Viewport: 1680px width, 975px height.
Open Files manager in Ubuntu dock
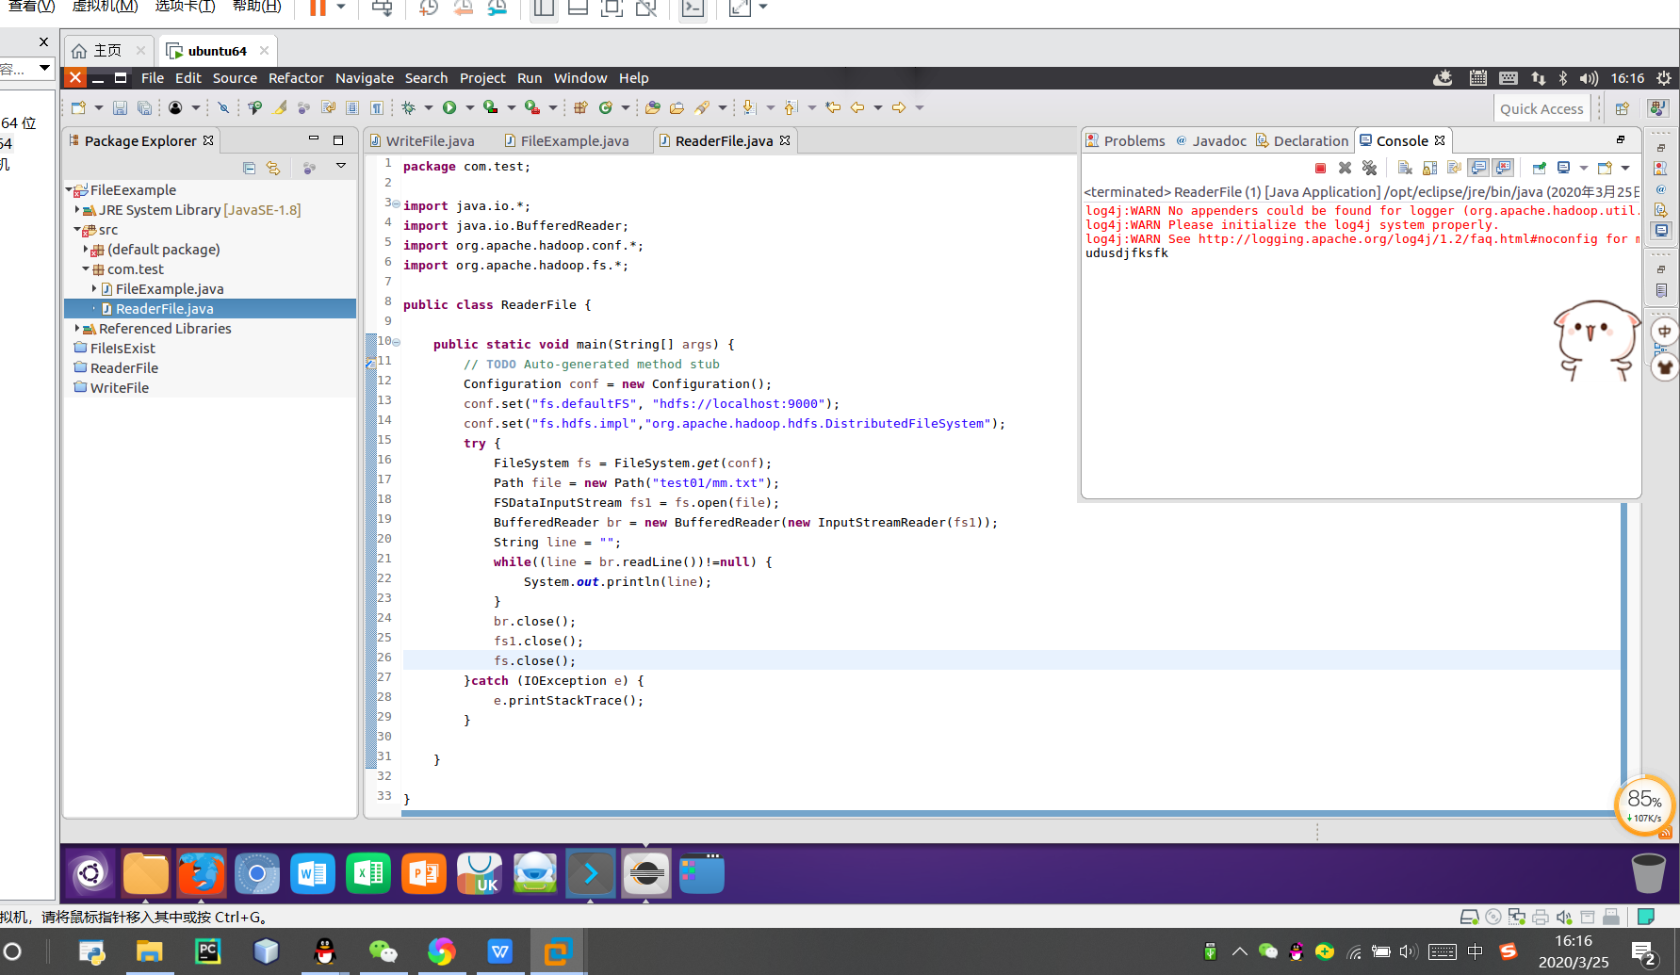point(145,873)
